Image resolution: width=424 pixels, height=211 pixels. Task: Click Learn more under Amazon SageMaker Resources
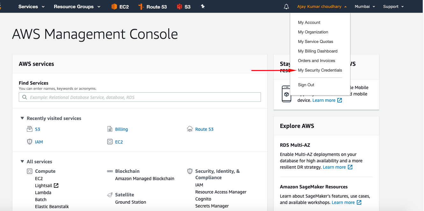point(343,202)
